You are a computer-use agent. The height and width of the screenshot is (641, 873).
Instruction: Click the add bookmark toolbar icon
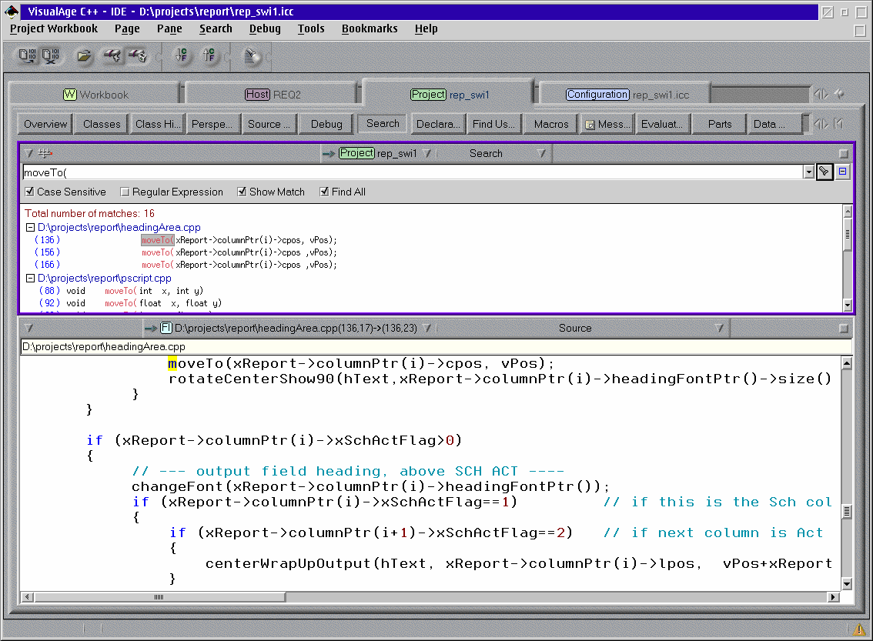(x=112, y=55)
